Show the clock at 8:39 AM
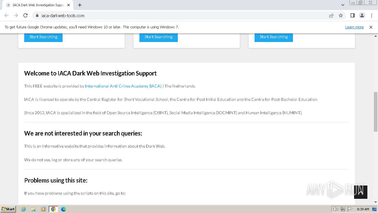This screenshot has height=213, width=378. coord(363,209)
